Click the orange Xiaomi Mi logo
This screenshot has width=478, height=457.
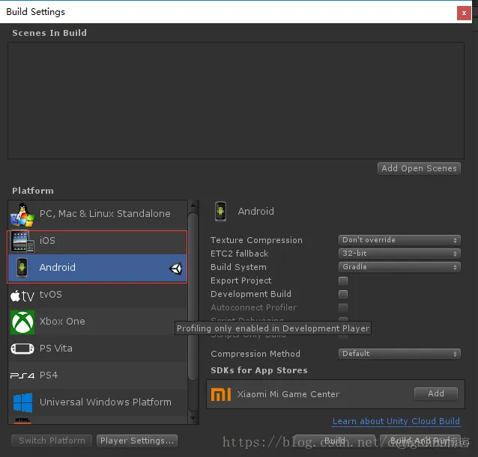tap(221, 395)
